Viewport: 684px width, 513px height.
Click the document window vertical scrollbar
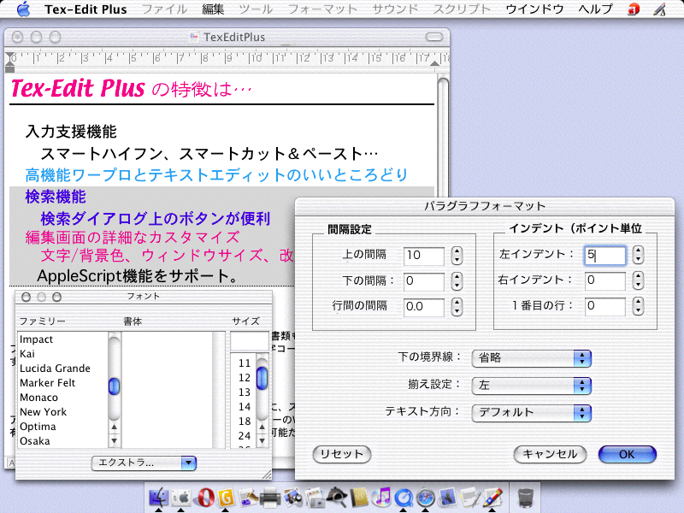443,135
